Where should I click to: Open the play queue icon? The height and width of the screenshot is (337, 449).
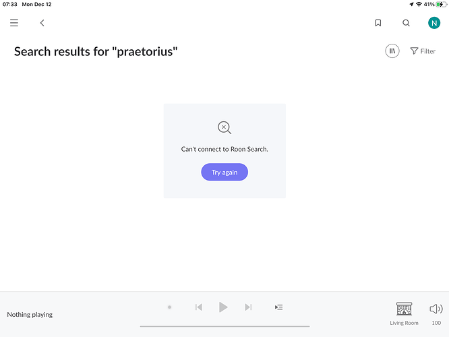[278, 307]
